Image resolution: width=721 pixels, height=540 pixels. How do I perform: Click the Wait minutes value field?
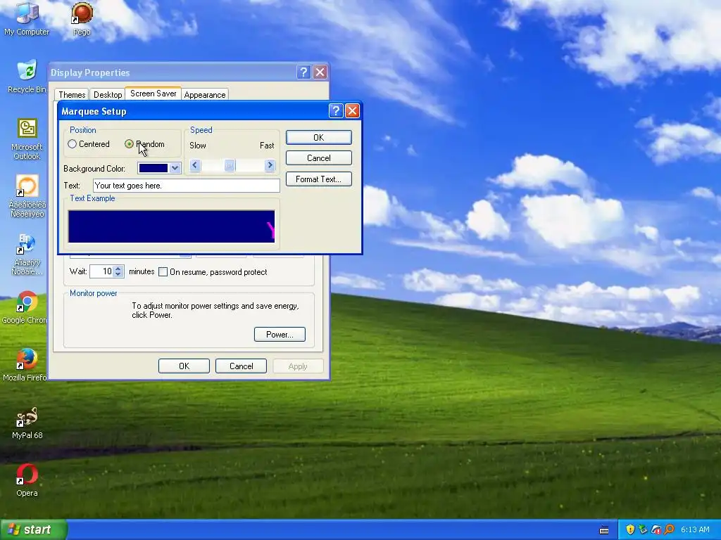[x=101, y=271]
